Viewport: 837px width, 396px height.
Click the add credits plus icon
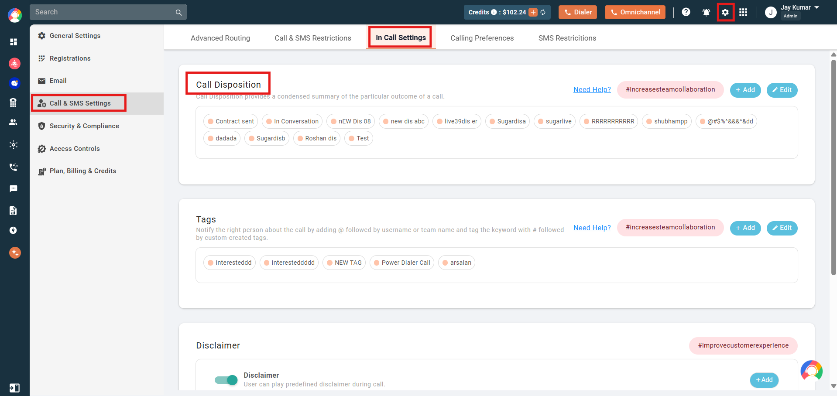[x=533, y=12]
